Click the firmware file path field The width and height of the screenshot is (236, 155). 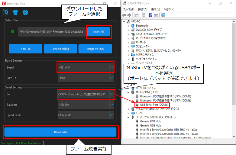(52, 32)
